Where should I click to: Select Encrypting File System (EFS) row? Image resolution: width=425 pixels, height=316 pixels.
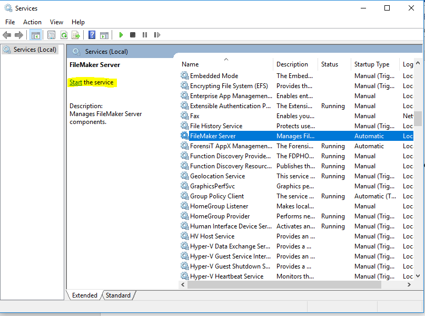pos(296,86)
